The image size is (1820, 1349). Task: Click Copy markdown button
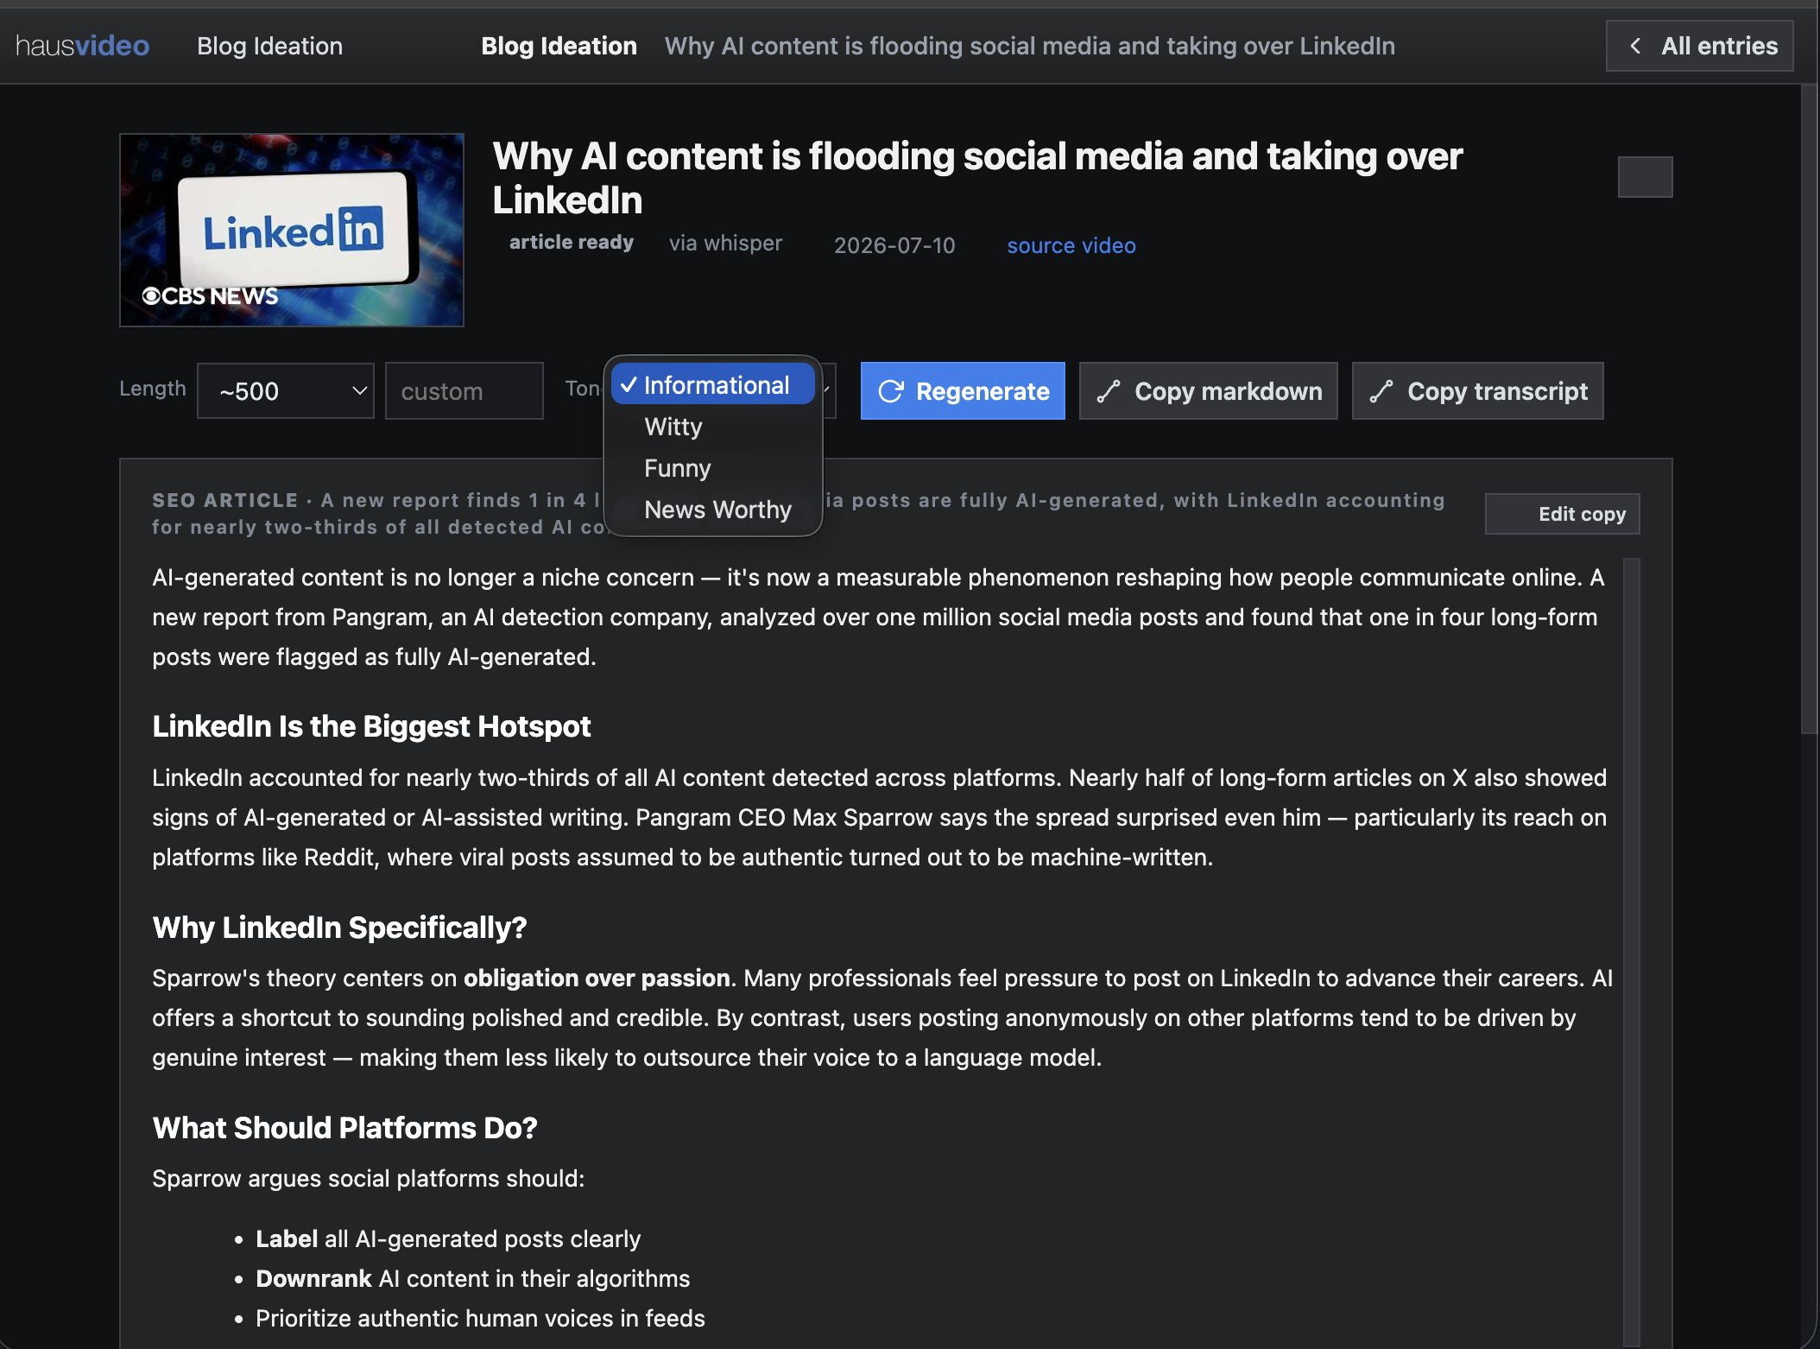click(x=1208, y=391)
